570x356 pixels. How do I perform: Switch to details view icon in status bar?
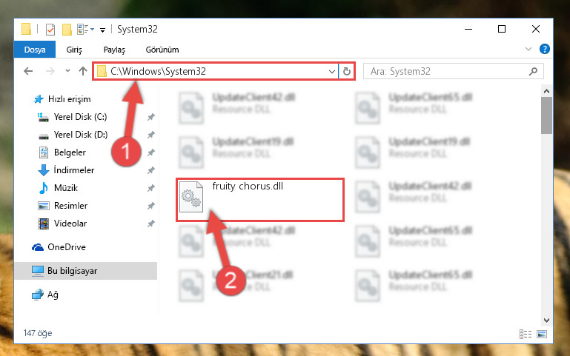pos(526,334)
